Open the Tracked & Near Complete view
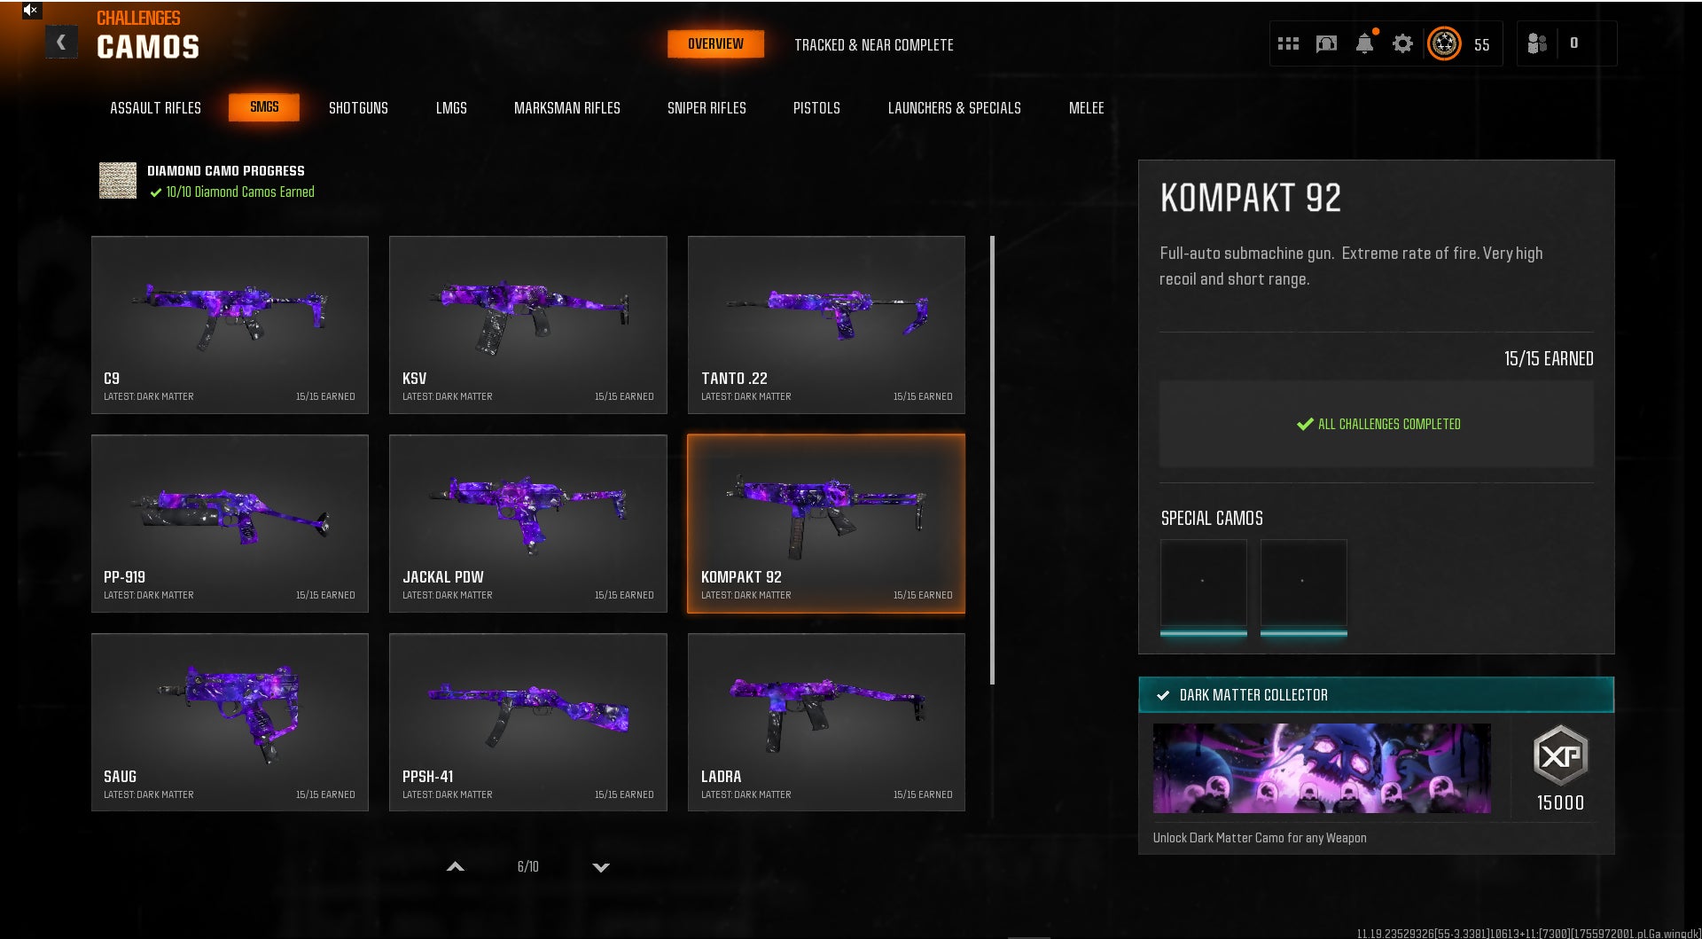The image size is (1702, 939). (873, 45)
